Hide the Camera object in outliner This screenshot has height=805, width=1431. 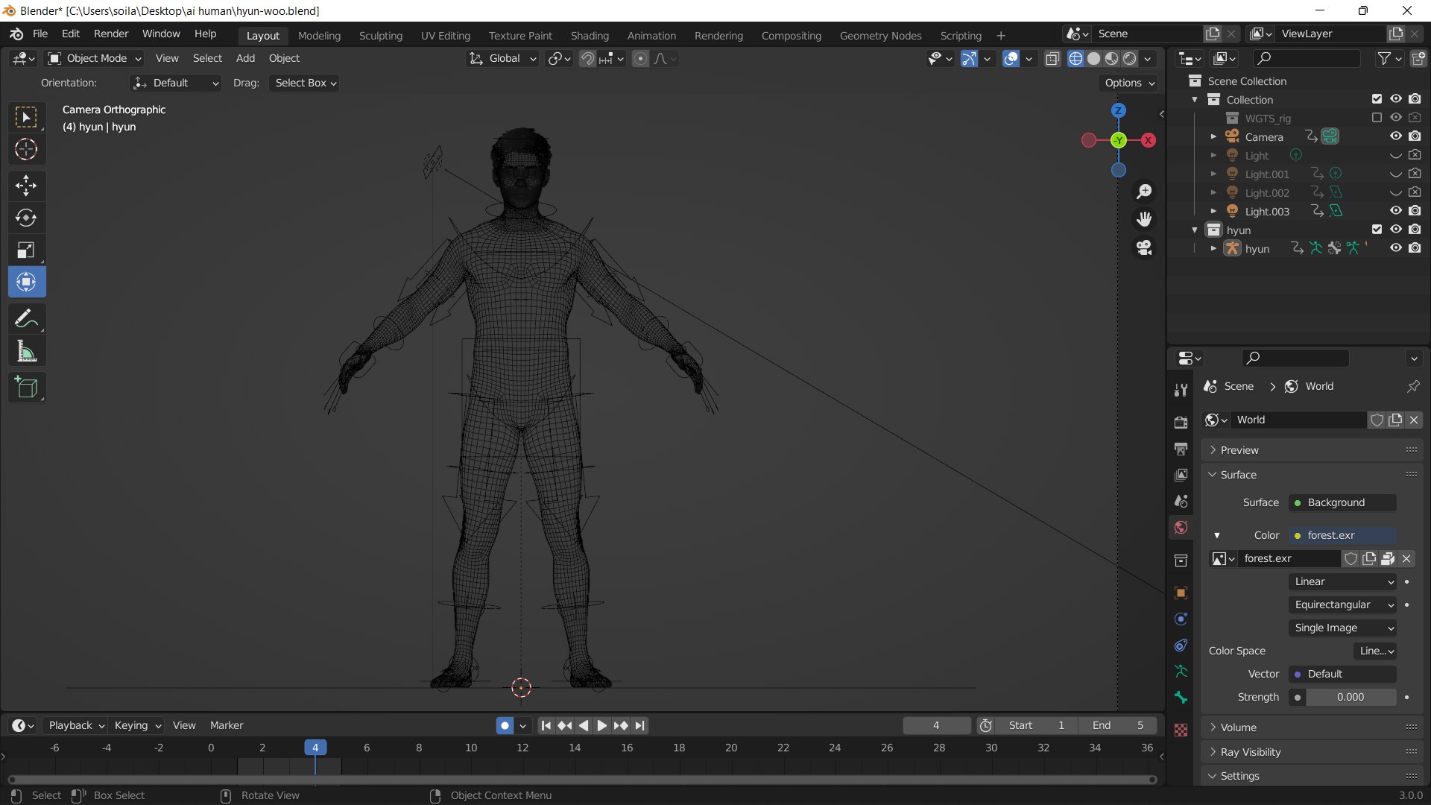click(x=1396, y=136)
